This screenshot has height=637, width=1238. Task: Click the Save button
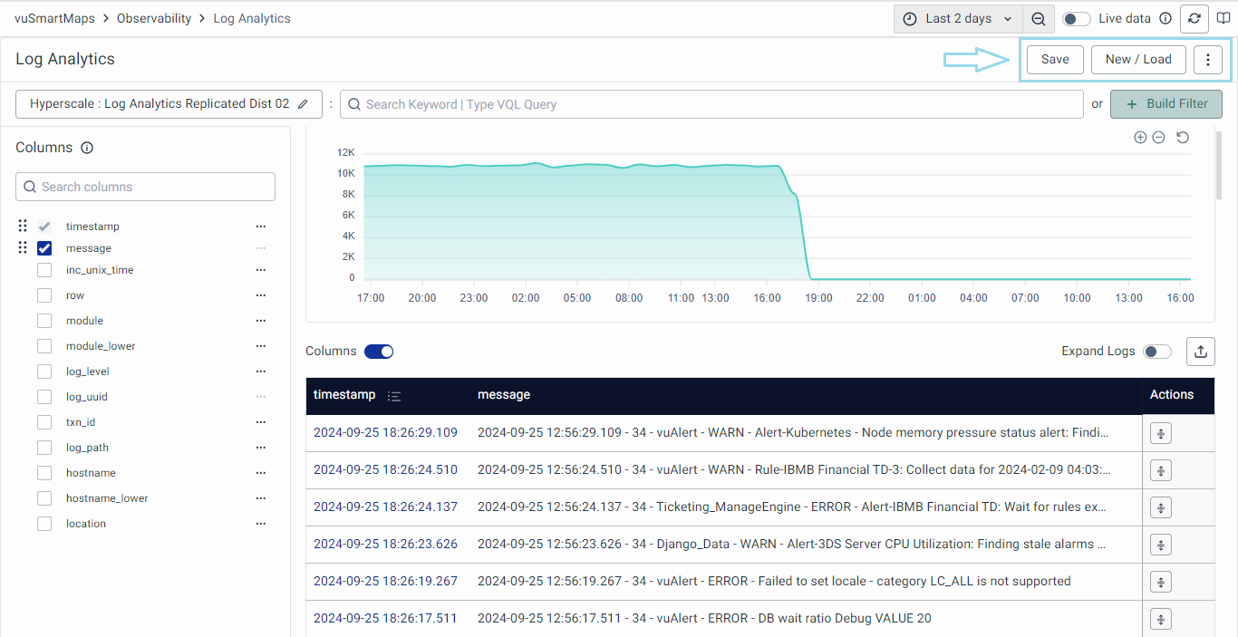(x=1055, y=60)
